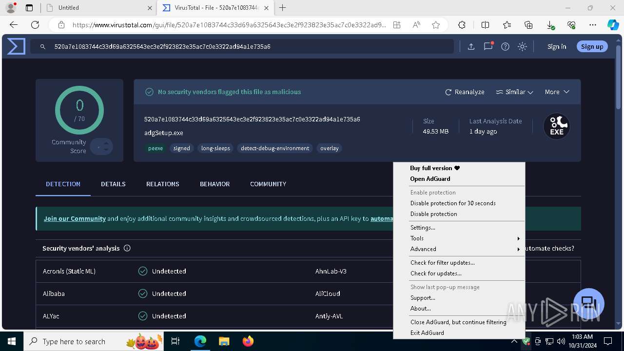Viewport: 624px width, 351px height.
Task: Click the Reanalyze refresh button
Action: [x=465, y=92]
